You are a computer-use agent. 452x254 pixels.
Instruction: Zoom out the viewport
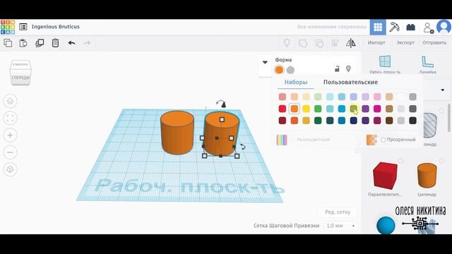[10, 152]
